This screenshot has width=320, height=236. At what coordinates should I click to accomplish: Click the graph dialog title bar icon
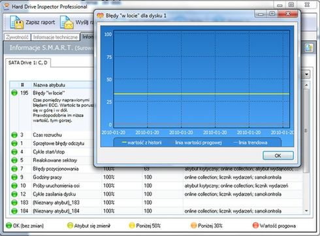(100, 16)
